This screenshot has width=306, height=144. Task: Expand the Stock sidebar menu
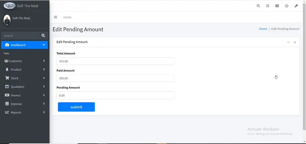pyautogui.click(x=24, y=78)
